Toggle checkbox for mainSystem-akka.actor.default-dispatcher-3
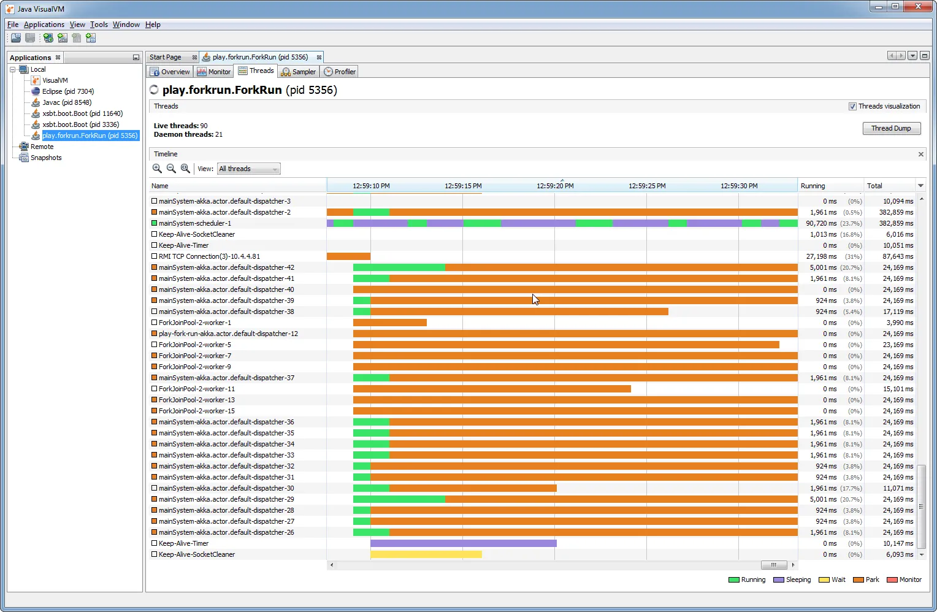 click(x=154, y=201)
